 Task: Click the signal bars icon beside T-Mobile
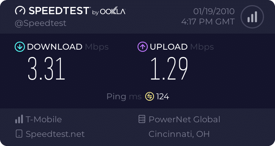(19, 119)
